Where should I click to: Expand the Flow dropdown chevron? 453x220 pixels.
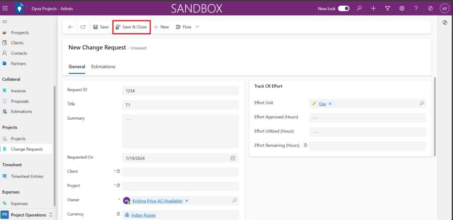click(x=197, y=27)
